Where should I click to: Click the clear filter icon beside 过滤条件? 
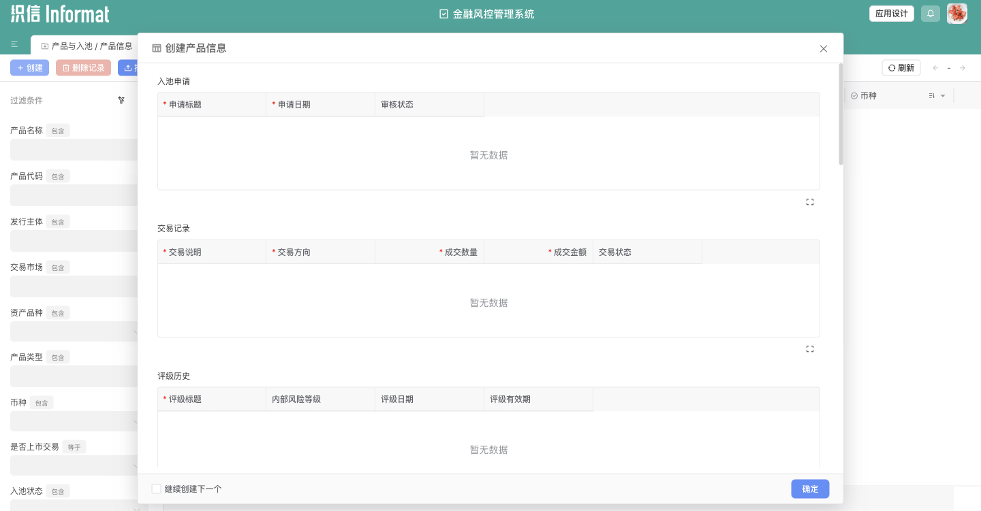pos(121,100)
